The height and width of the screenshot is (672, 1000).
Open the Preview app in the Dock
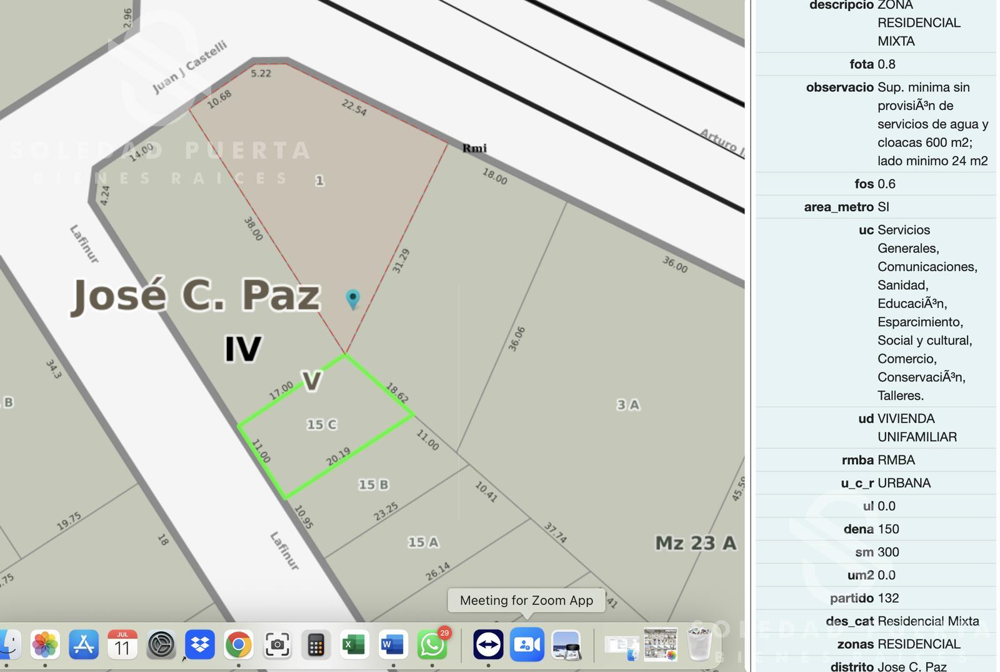pyautogui.click(x=566, y=645)
